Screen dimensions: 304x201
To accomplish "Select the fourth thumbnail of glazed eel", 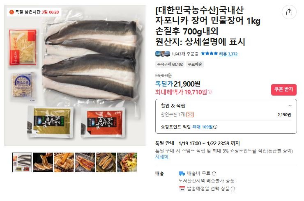I will [85, 162].
